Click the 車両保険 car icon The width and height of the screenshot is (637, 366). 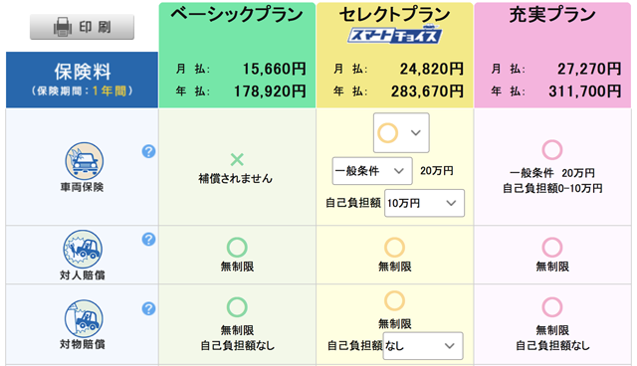(84, 161)
